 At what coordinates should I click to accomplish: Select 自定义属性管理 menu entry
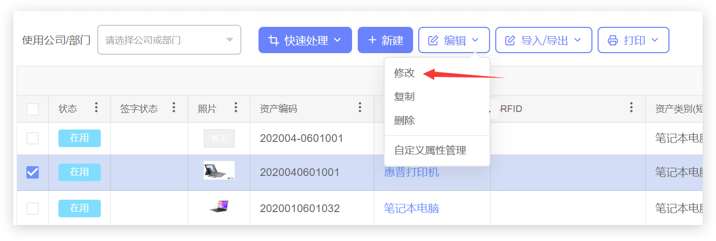tap(430, 151)
